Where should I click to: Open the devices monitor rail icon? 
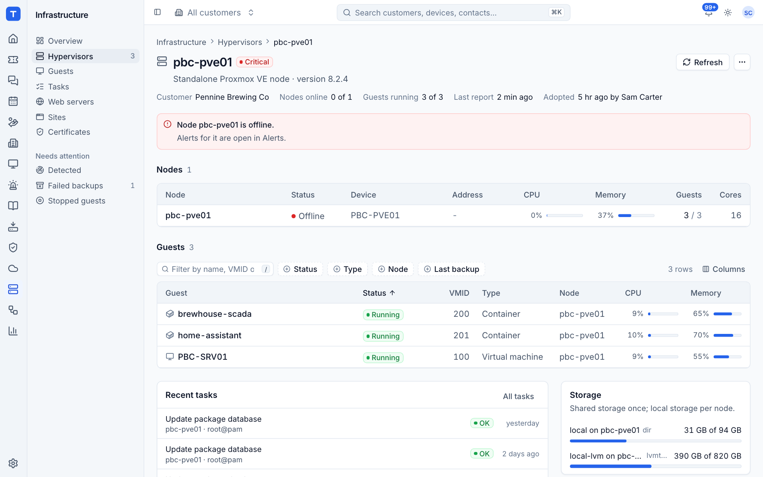(x=13, y=164)
